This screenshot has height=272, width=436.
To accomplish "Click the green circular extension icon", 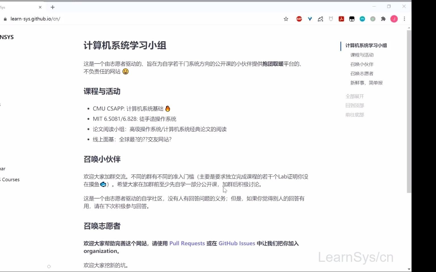I will tap(373, 19).
